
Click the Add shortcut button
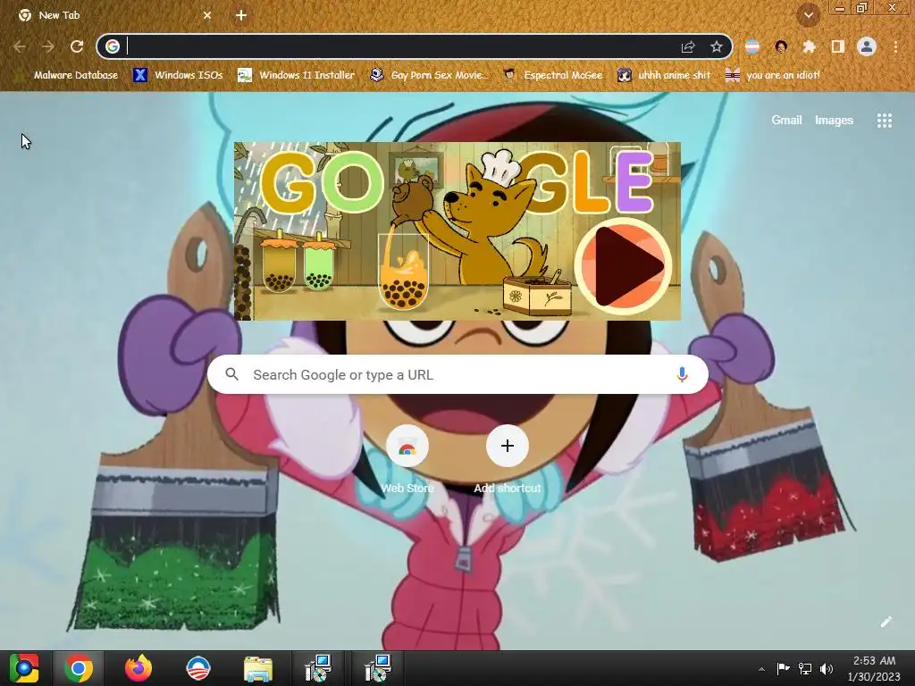pyautogui.click(x=508, y=460)
